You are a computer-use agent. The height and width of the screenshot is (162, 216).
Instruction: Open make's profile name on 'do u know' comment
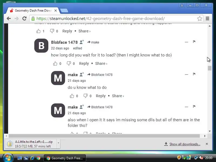point(73,75)
